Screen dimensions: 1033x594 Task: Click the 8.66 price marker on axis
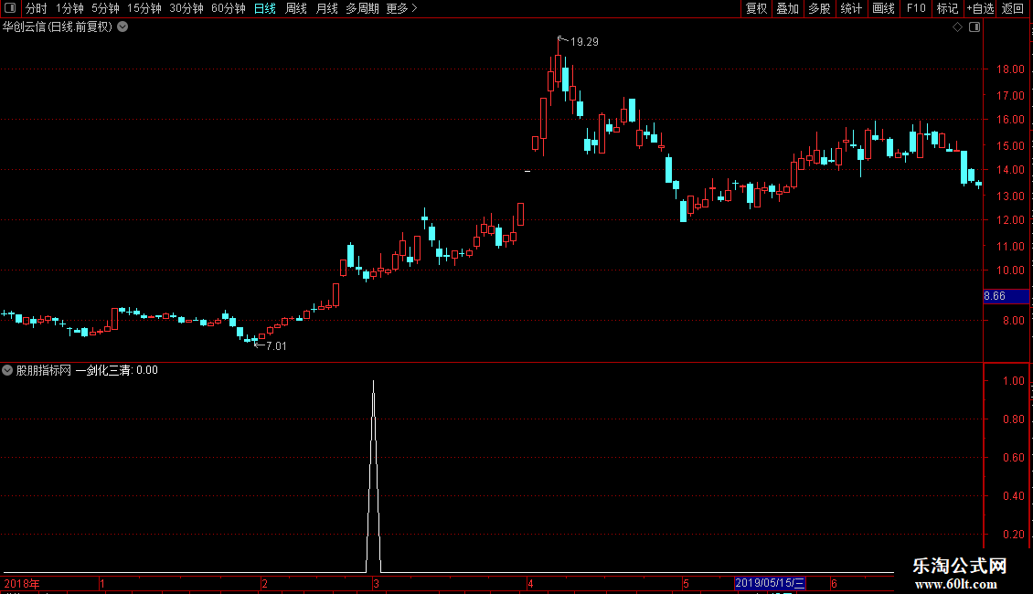tap(1006, 296)
